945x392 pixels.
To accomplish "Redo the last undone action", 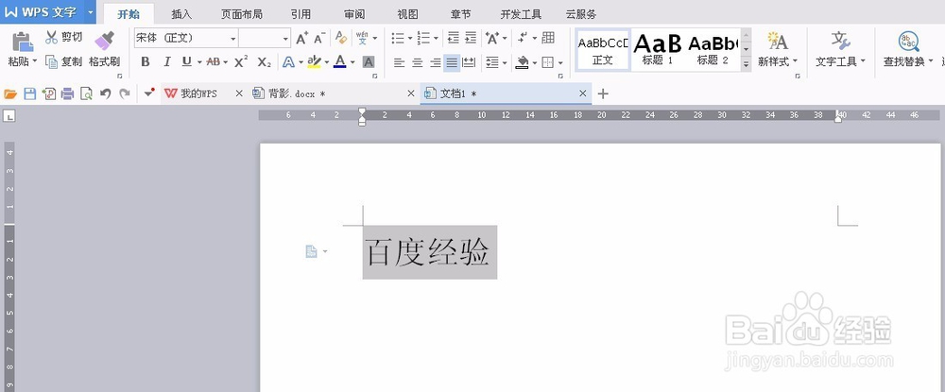I will 124,94.
